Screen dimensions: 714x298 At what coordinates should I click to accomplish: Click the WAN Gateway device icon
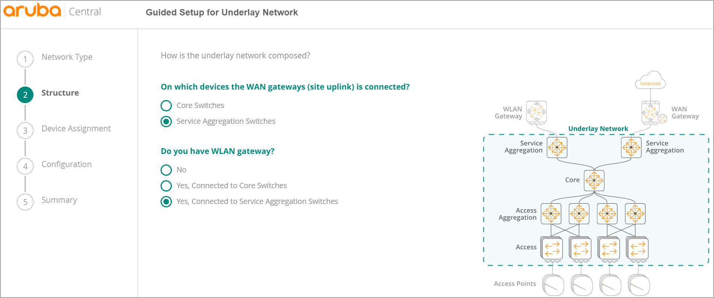click(x=652, y=112)
